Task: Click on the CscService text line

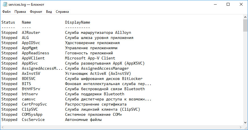Action: tap(51, 120)
